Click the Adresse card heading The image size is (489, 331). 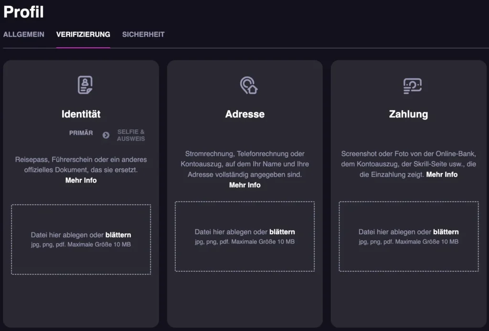pyautogui.click(x=245, y=114)
